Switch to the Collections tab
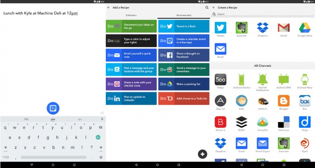This screenshot has width=315, height=168. click(x=131, y=15)
